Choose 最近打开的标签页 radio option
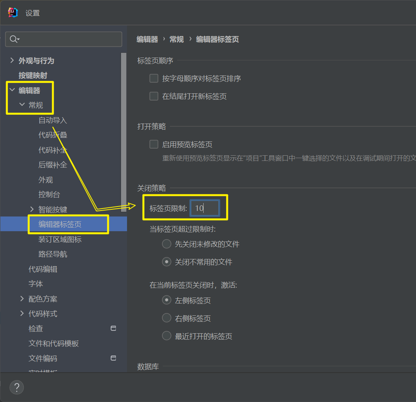The image size is (416, 402). tap(167, 336)
